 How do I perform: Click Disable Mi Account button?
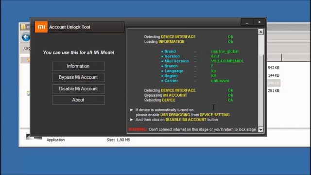[x=78, y=88]
